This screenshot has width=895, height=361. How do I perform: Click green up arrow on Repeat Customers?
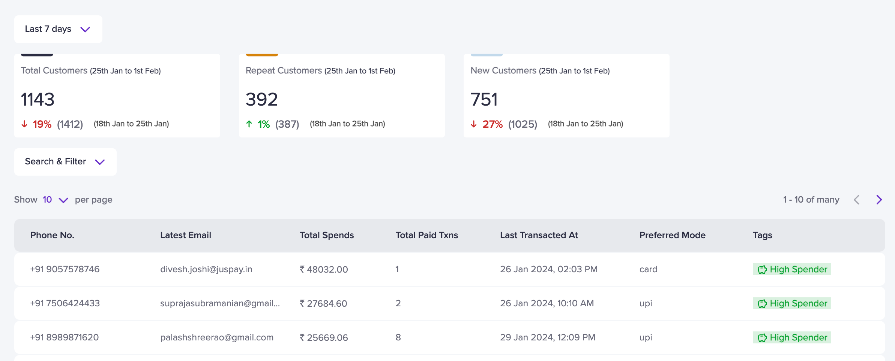tap(249, 124)
